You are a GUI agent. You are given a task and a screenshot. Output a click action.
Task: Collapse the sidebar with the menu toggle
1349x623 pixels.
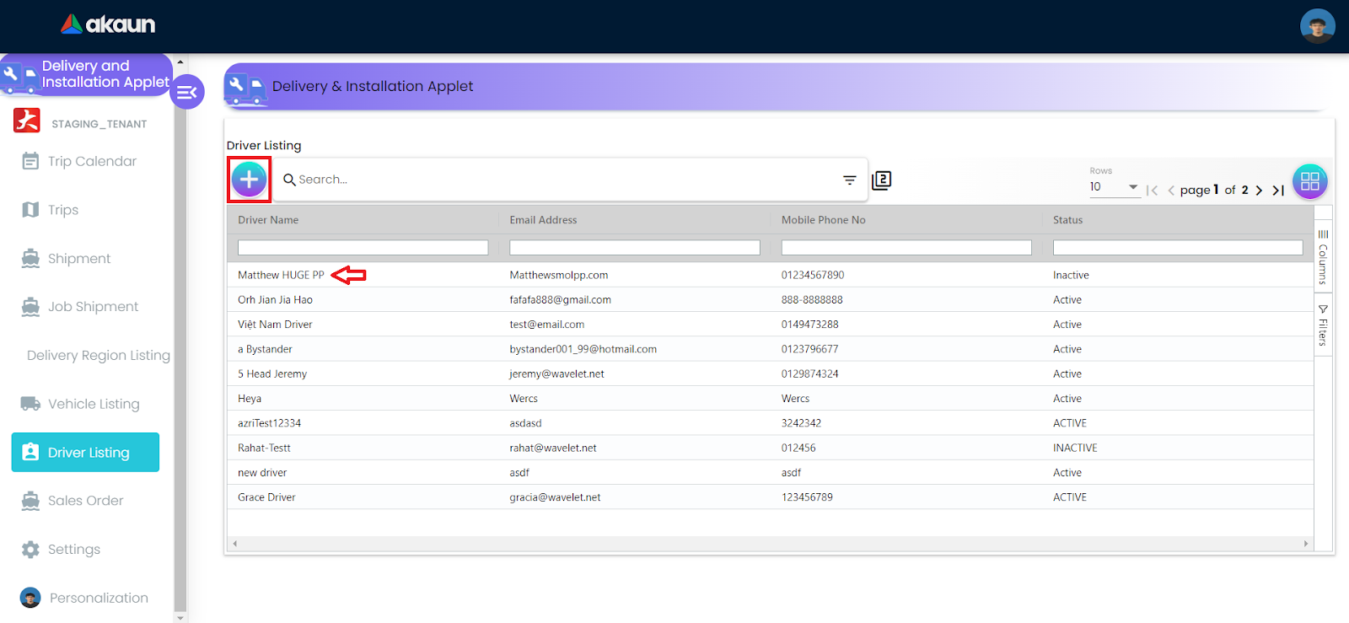187,92
